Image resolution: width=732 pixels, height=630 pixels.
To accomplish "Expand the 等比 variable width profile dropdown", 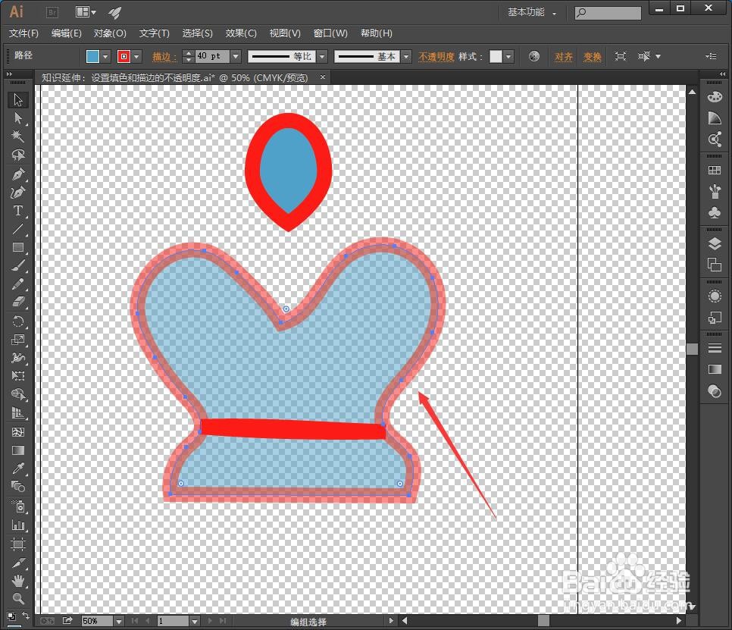I will point(322,56).
